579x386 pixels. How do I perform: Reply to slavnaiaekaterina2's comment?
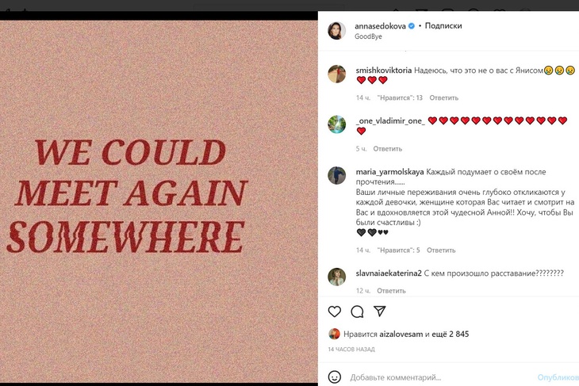(392, 291)
